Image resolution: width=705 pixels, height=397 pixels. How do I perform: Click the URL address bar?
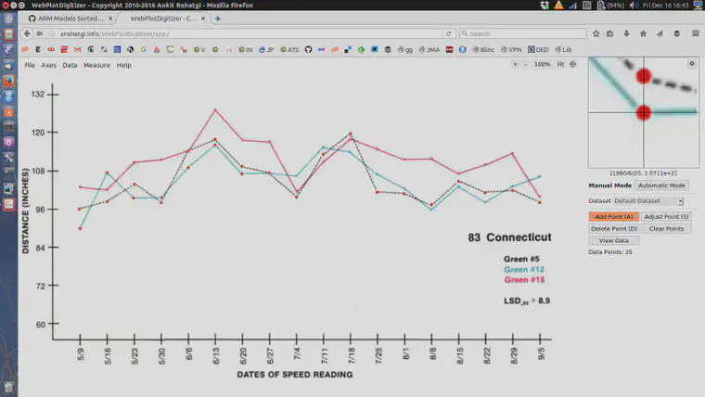tap(250, 33)
